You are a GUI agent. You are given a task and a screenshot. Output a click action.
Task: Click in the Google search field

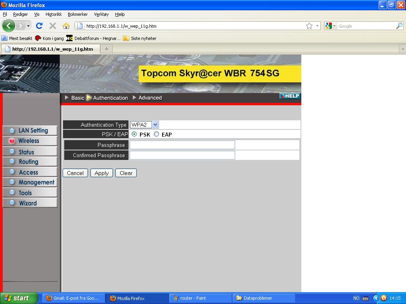[x=366, y=26]
